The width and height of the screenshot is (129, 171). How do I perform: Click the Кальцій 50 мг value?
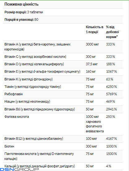(x=90, y=166)
